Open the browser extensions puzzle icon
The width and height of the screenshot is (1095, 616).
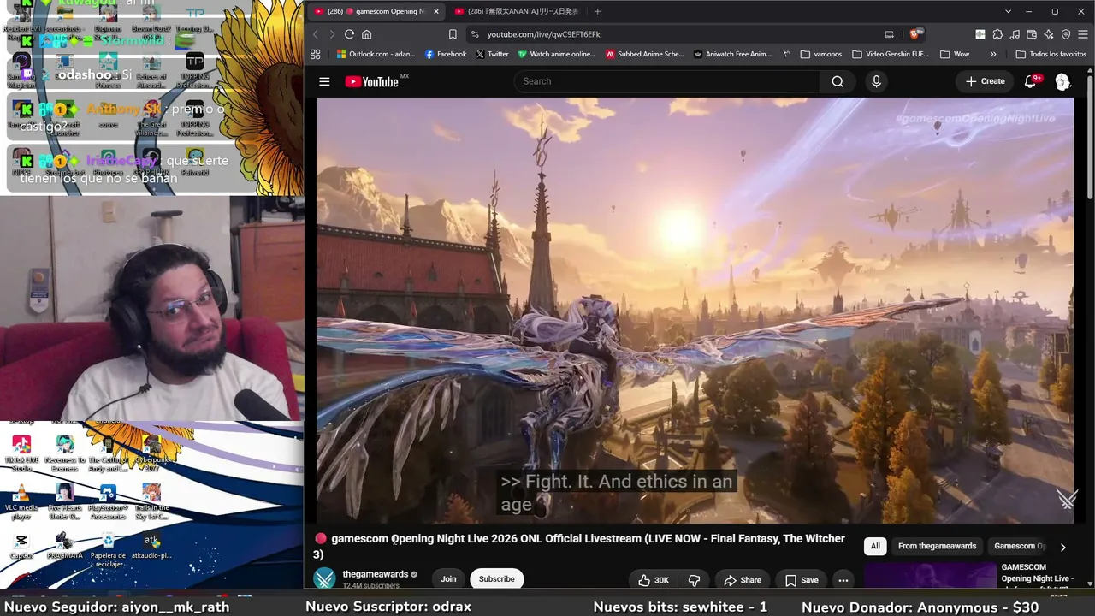click(x=997, y=34)
